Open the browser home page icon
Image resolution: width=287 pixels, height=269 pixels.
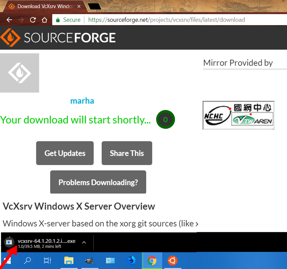[44, 20]
